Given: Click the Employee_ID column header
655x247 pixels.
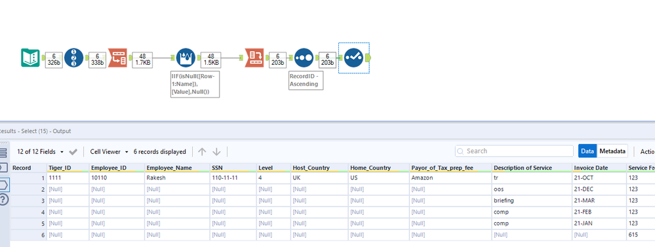Looking at the screenshot, I should click(117, 168).
